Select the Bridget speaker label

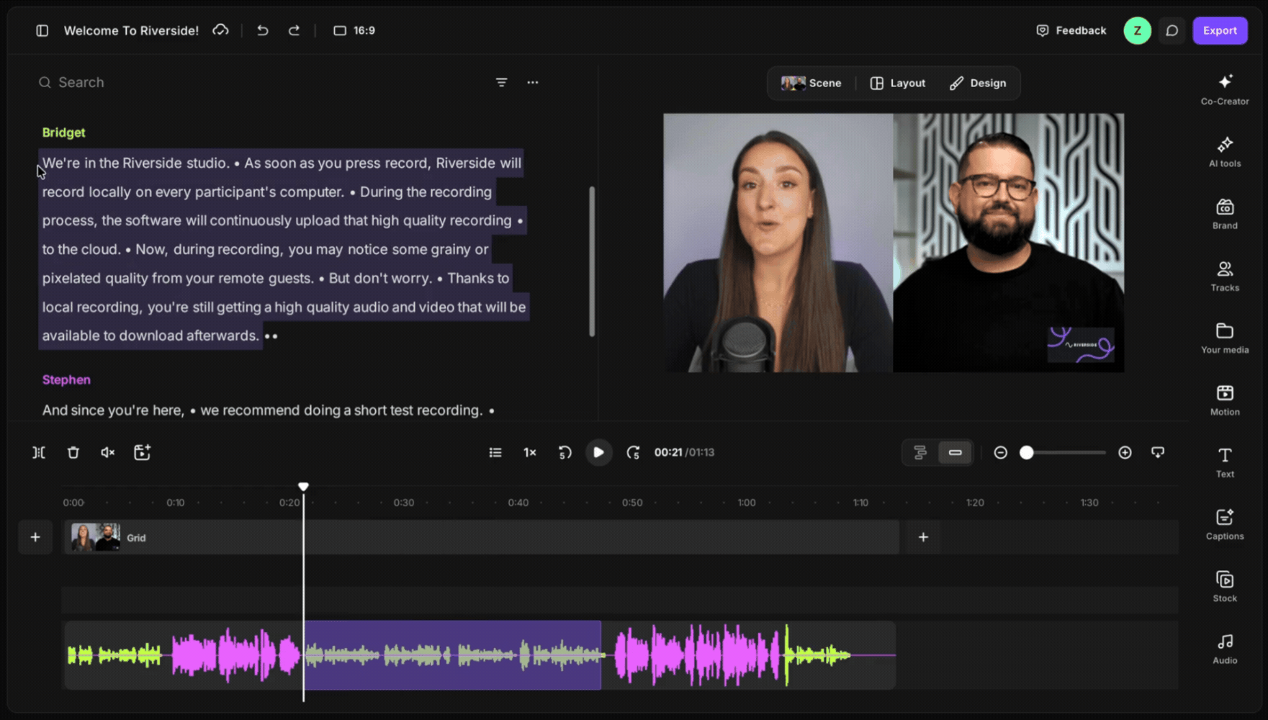[x=63, y=132]
